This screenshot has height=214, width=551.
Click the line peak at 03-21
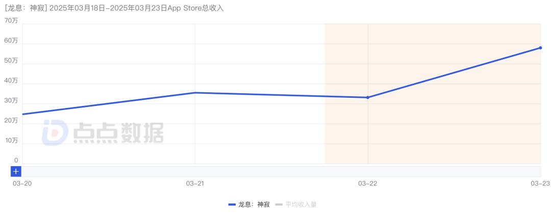195,93
